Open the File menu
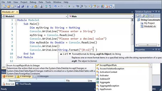This screenshot has width=162, height=91. click(3, 2)
